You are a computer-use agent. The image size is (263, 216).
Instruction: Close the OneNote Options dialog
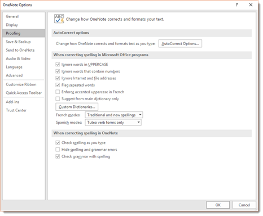(x=251, y=5)
